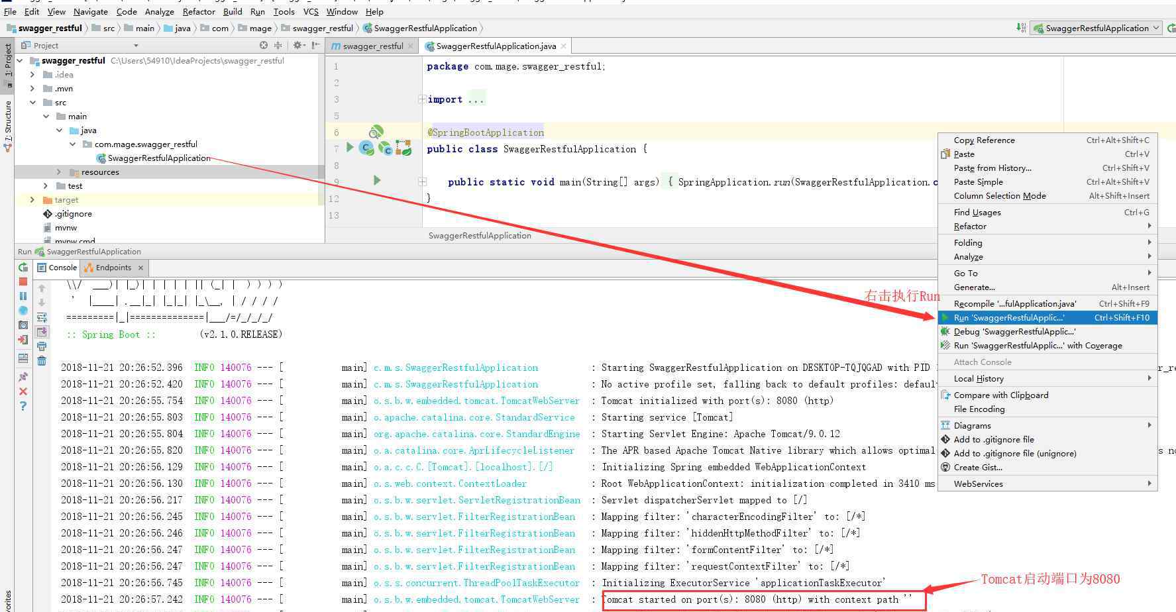Open the Diagrams submenu
The width and height of the screenshot is (1176, 612).
click(1047, 425)
